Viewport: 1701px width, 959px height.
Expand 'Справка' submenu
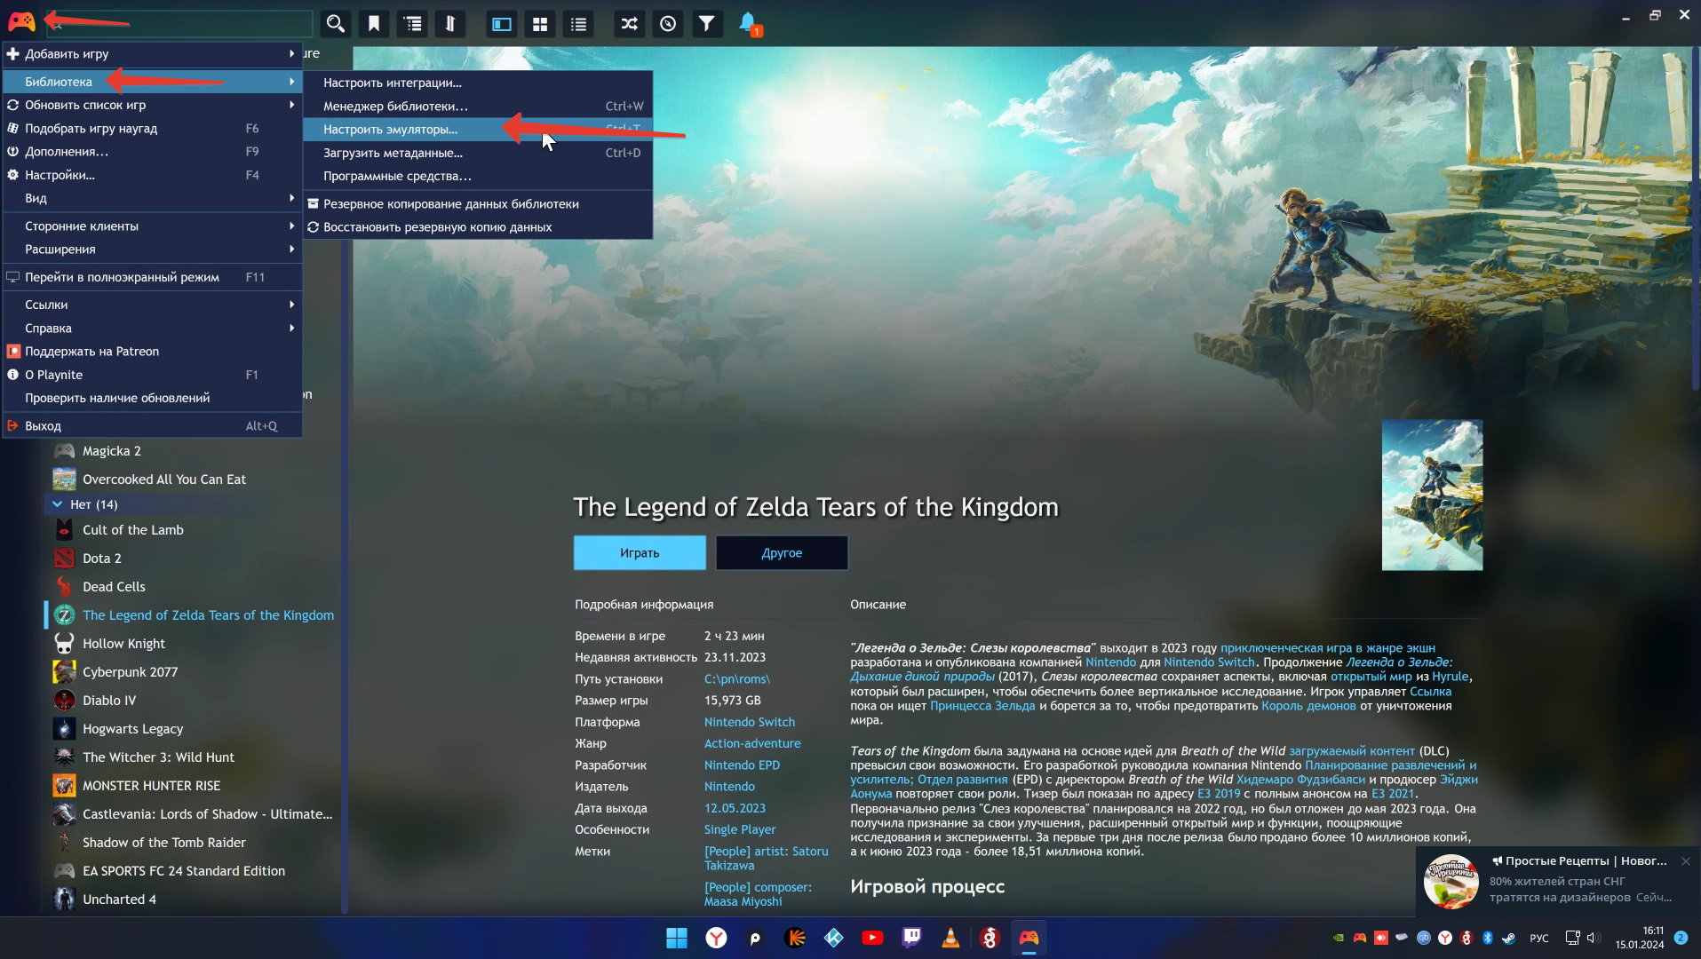pyautogui.click(x=153, y=329)
